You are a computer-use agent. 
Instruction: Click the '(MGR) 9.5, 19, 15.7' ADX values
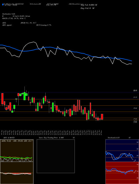[28, 23]
